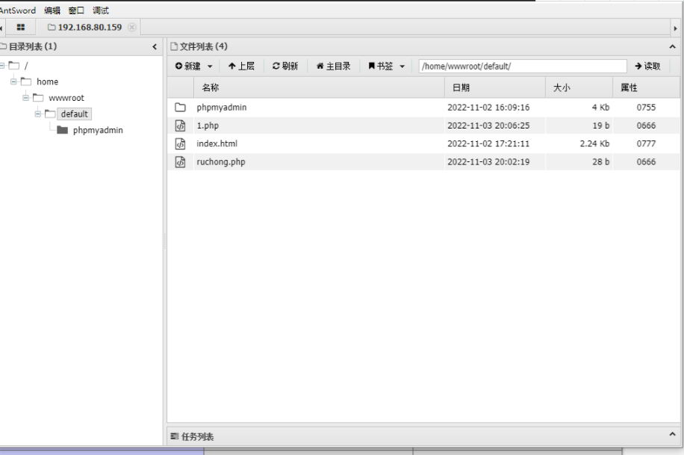Select phpmyadmin folder in directory tree

98,130
